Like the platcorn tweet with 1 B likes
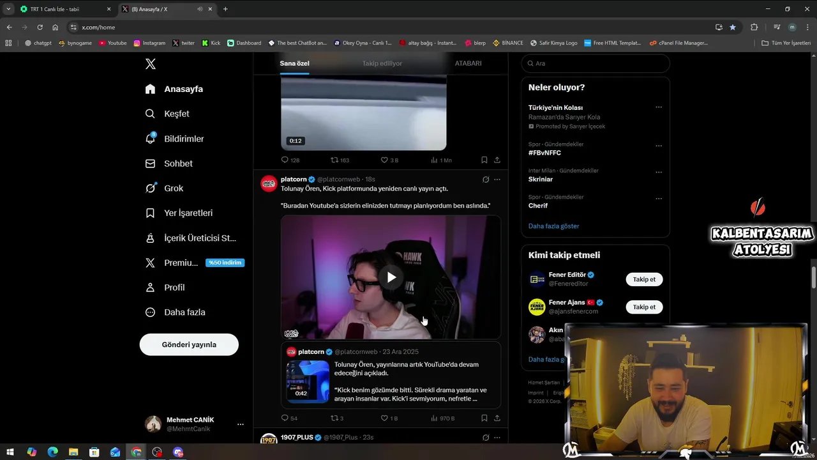This screenshot has width=817, height=460. tap(384, 418)
